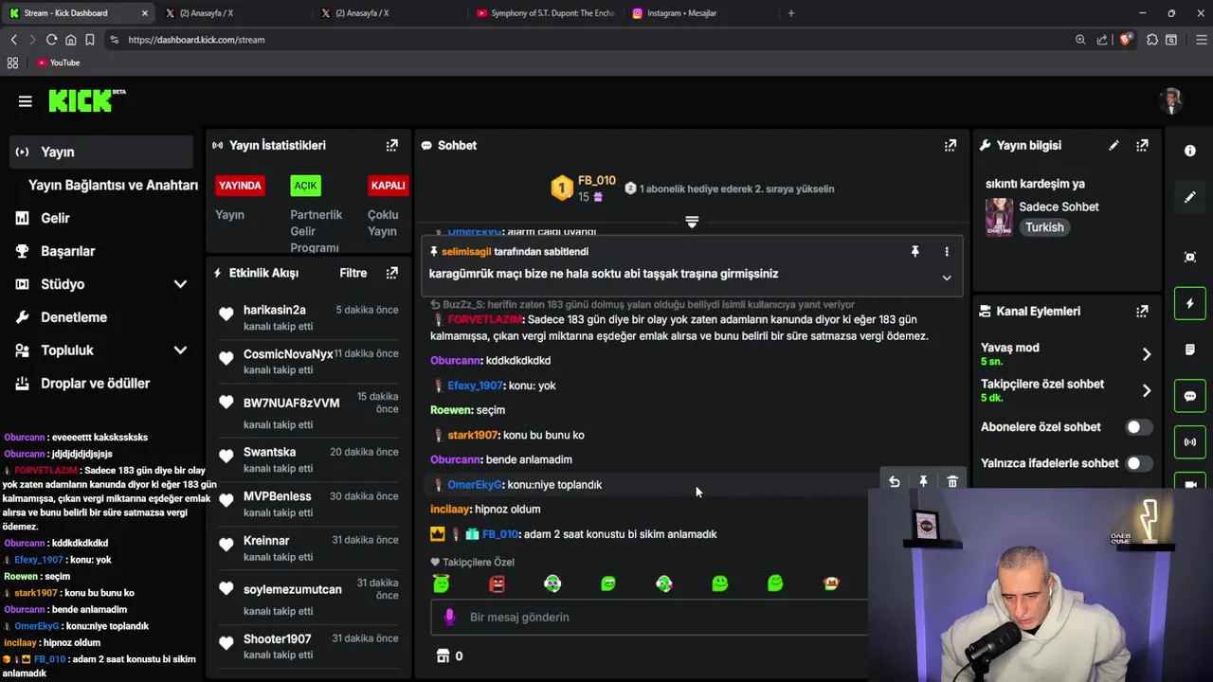Image resolution: width=1213 pixels, height=682 pixels.
Task: Click the lightning bolt icon in right sidebar
Action: click(1190, 303)
